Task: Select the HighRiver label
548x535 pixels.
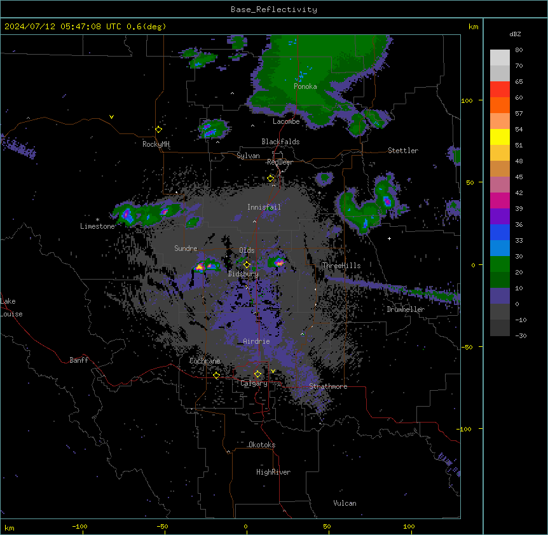Action: 273,472
